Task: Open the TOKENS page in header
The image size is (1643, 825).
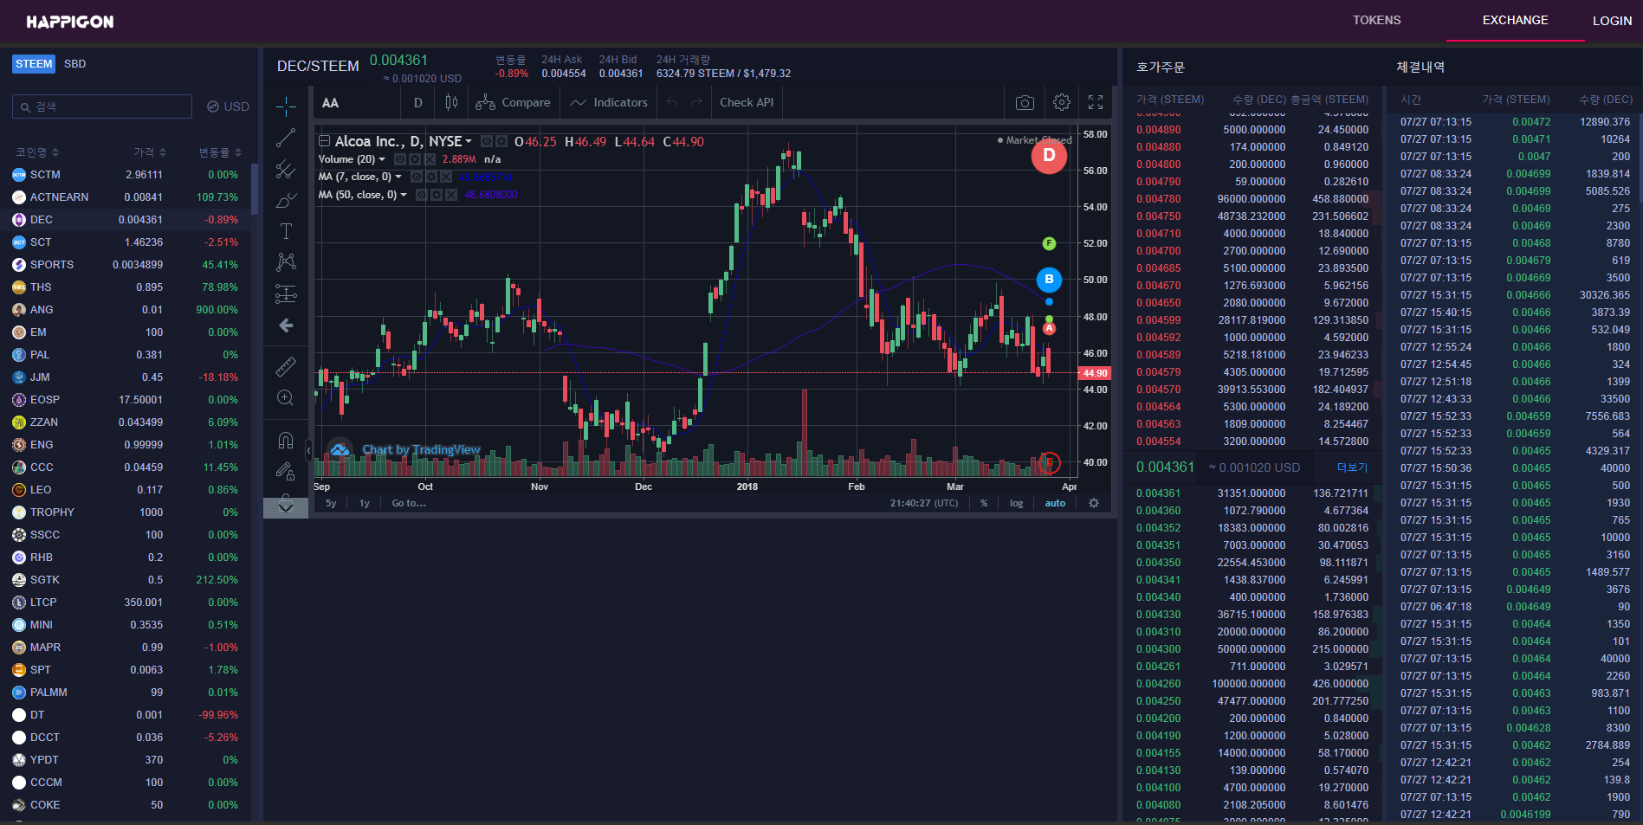Action: [x=1376, y=20]
